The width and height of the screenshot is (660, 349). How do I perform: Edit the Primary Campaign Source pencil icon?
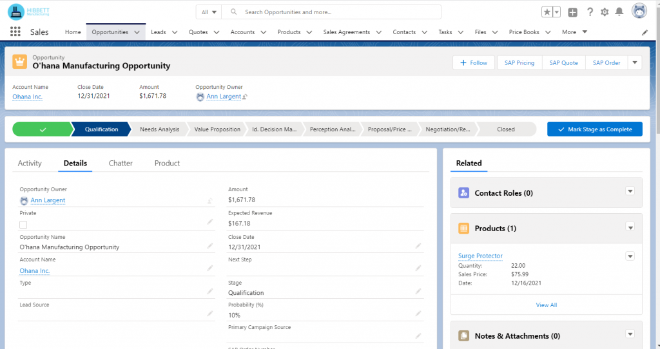coord(418,335)
